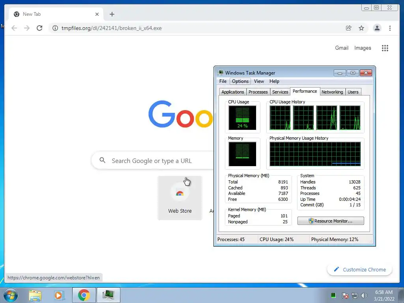
Task: Click 'Physical Memory: 12%' status text
Action: pos(335,239)
